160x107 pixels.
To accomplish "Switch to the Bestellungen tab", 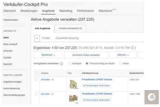I will pos(29,11).
